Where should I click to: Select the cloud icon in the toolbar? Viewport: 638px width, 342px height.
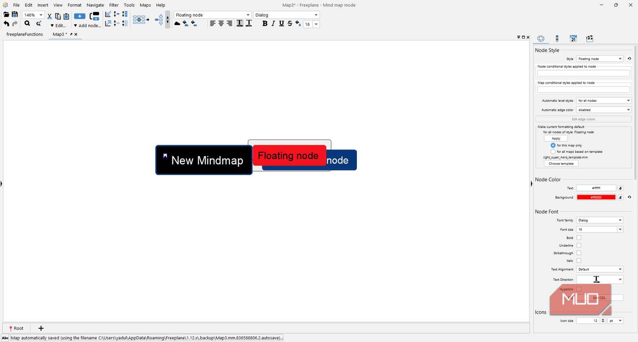point(177,24)
